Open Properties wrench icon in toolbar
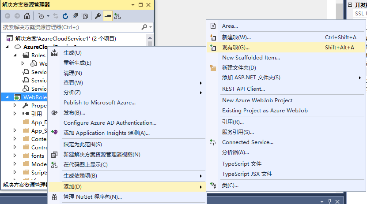The image size is (367, 204). click(x=98, y=16)
